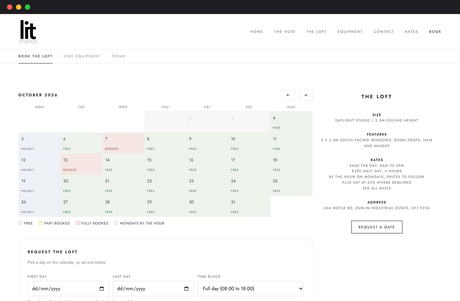Go to next month with right arrow
The width and height of the screenshot is (460, 301).
pyautogui.click(x=306, y=95)
